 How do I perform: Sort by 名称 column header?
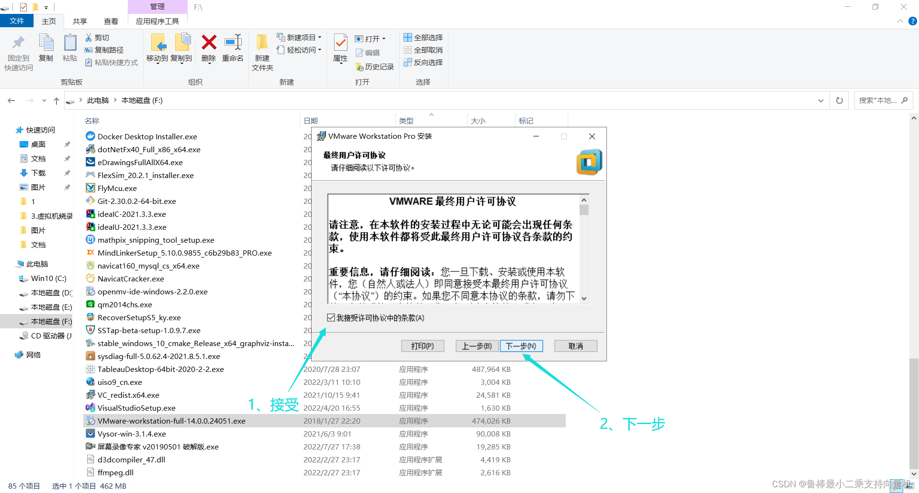coord(92,121)
